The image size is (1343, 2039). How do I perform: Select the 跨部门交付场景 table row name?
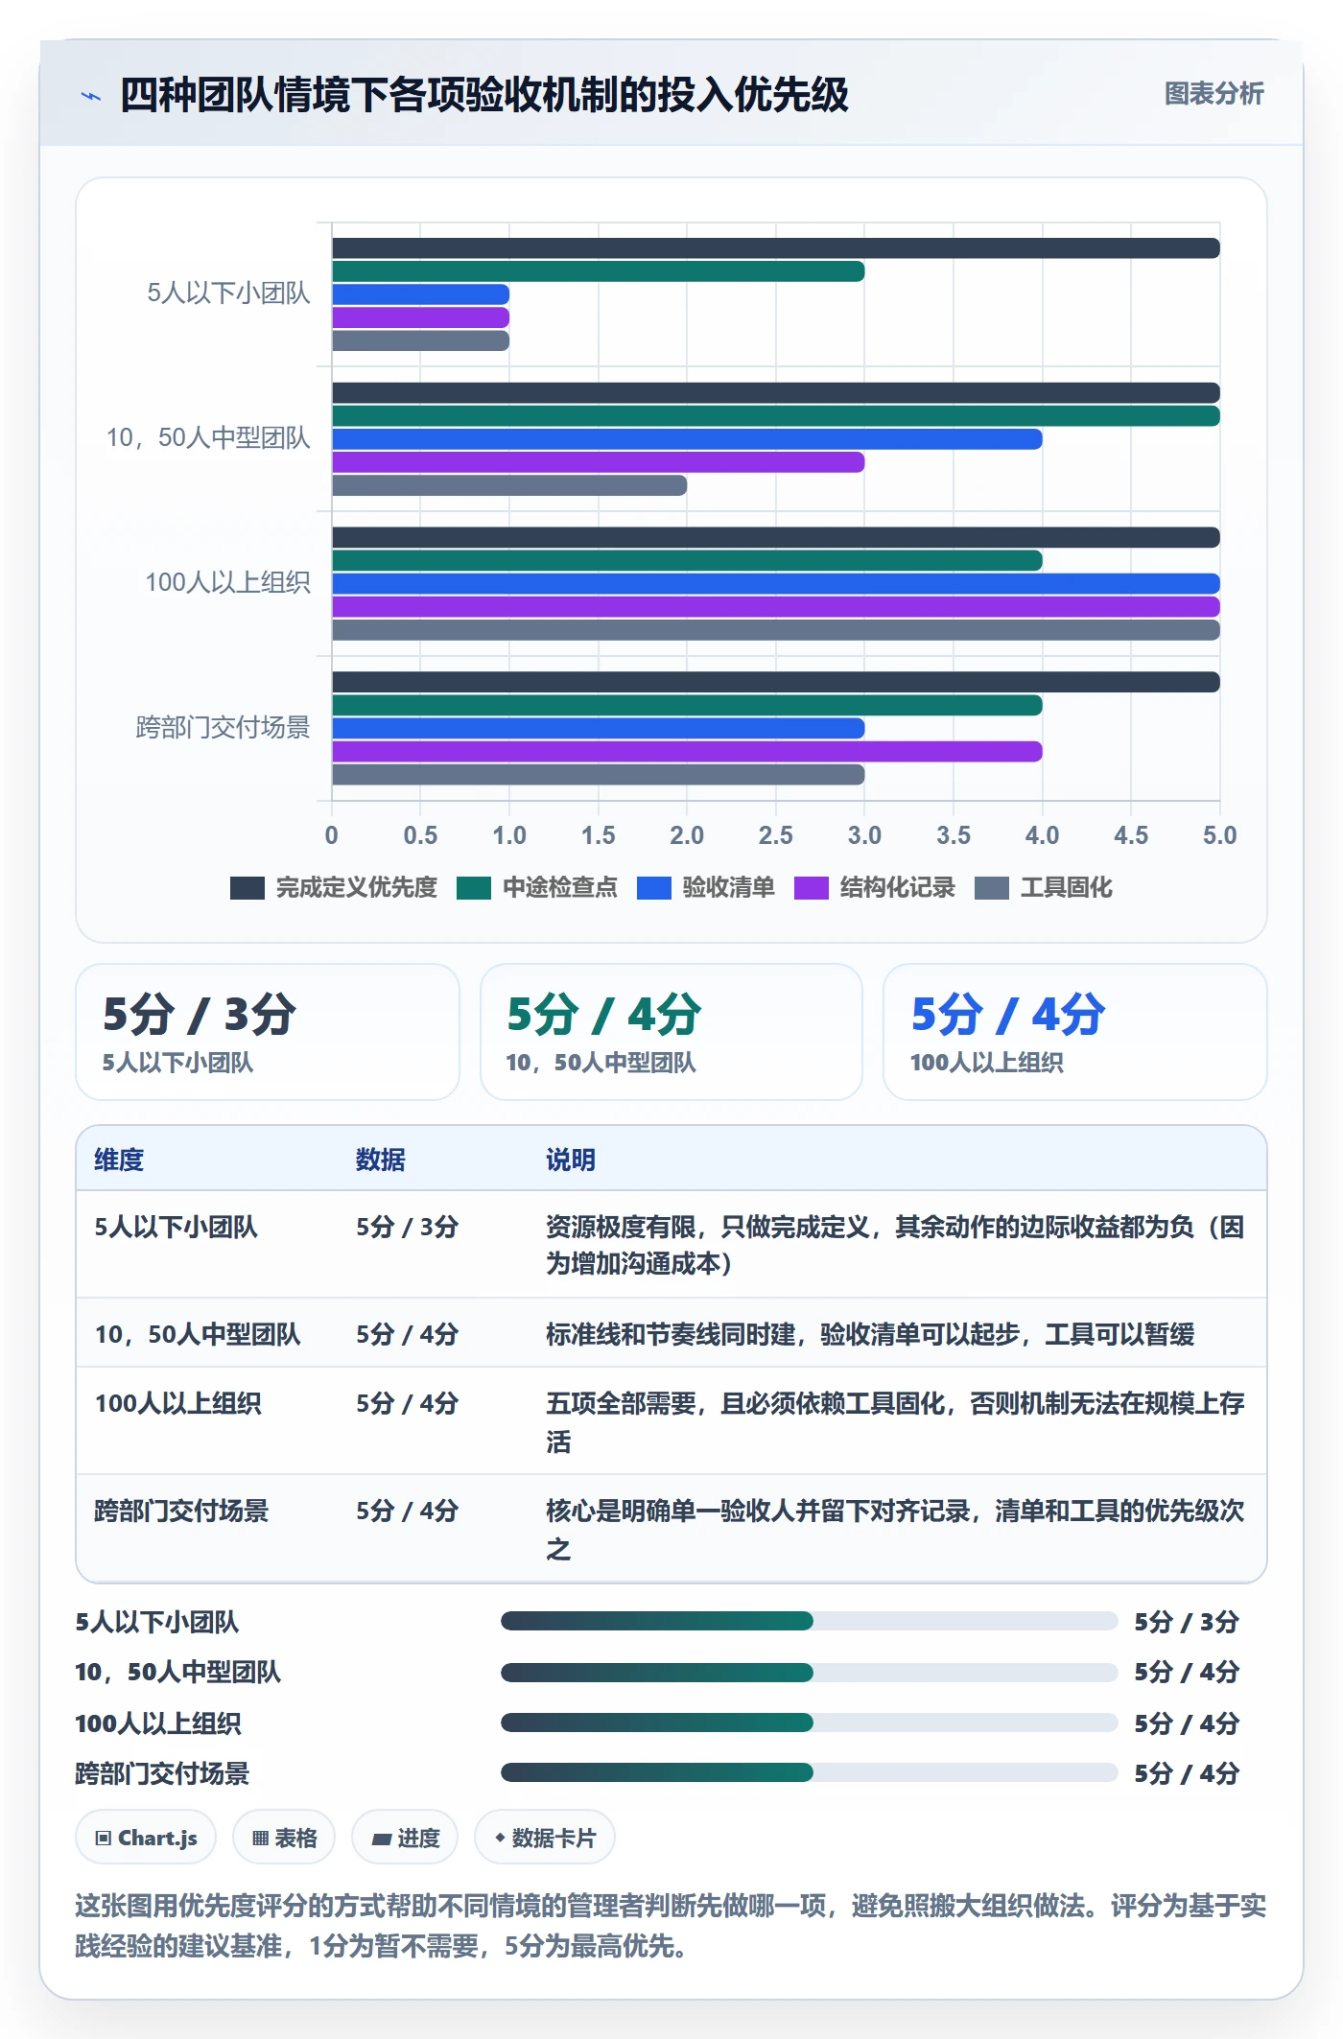click(181, 1512)
